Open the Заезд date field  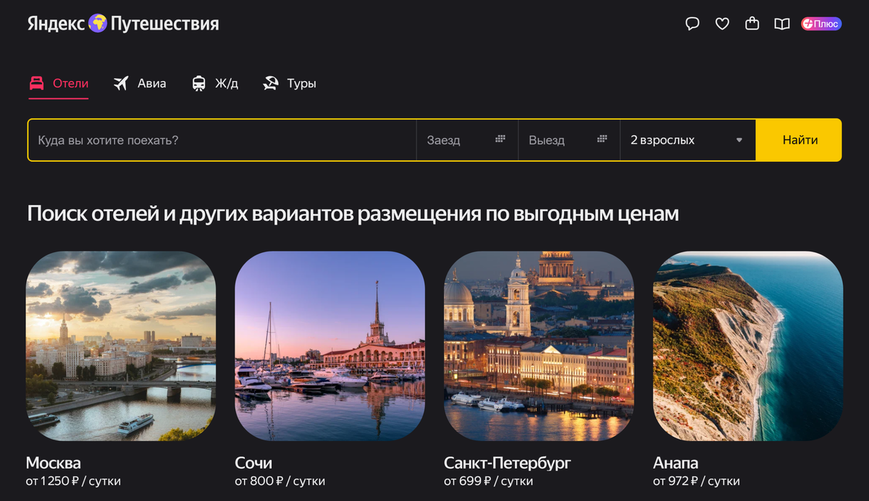click(x=467, y=140)
